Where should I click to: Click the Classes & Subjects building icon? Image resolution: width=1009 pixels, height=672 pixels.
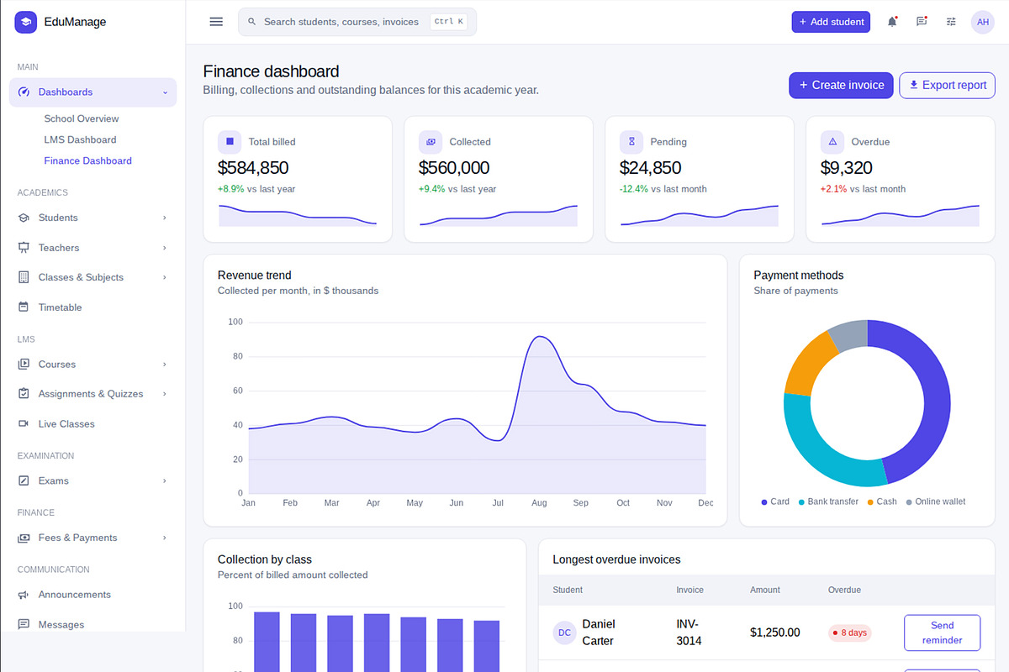(24, 277)
